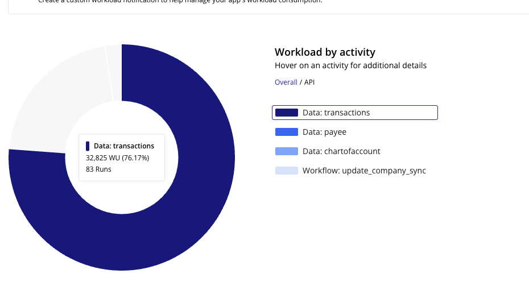Image resolution: width=529 pixels, height=282 pixels.
Task: Click the API breadcrumb label
Action: click(x=309, y=82)
